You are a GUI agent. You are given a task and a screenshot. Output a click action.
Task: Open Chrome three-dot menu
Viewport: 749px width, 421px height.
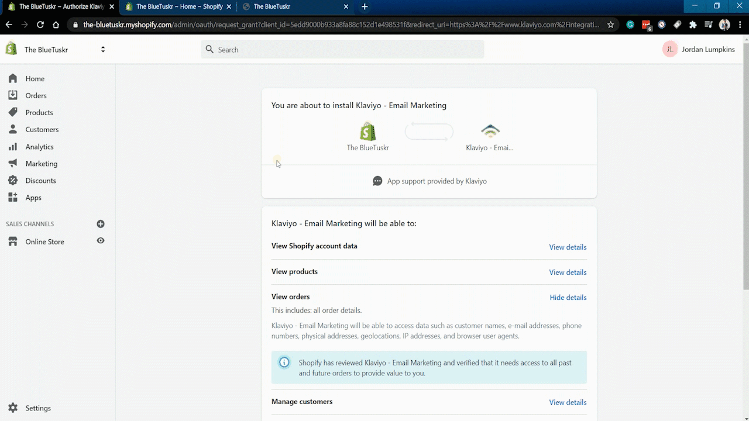740,25
